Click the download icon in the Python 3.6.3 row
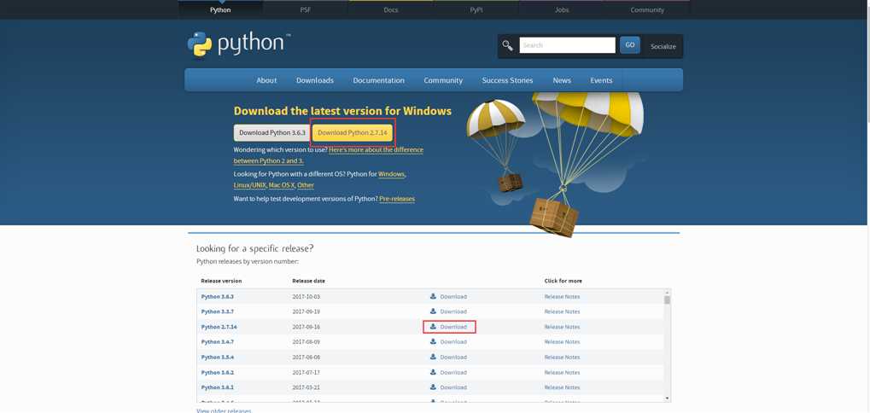The image size is (870, 413). point(434,296)
